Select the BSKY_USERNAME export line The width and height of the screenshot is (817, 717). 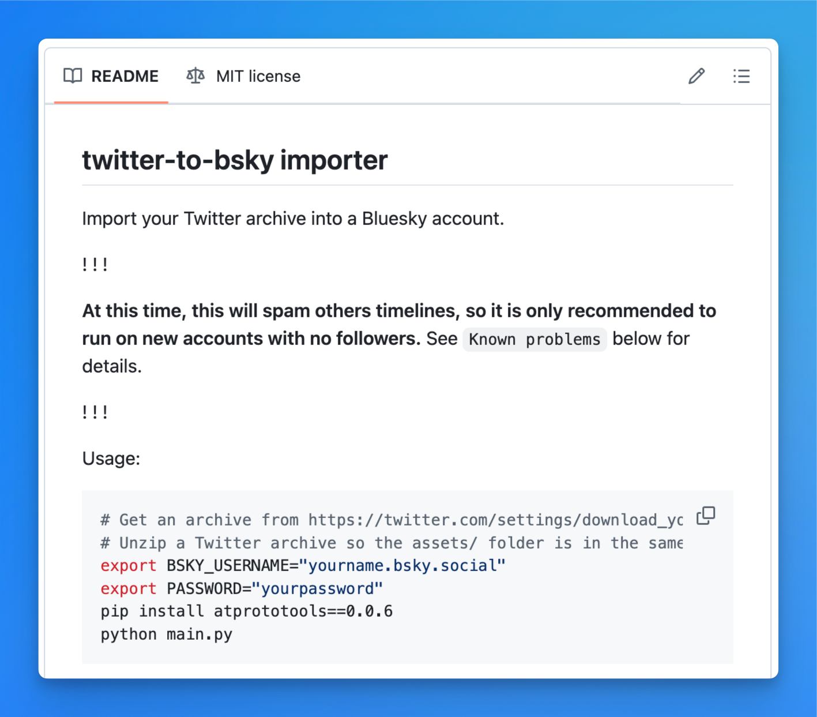tap(302, 565)
